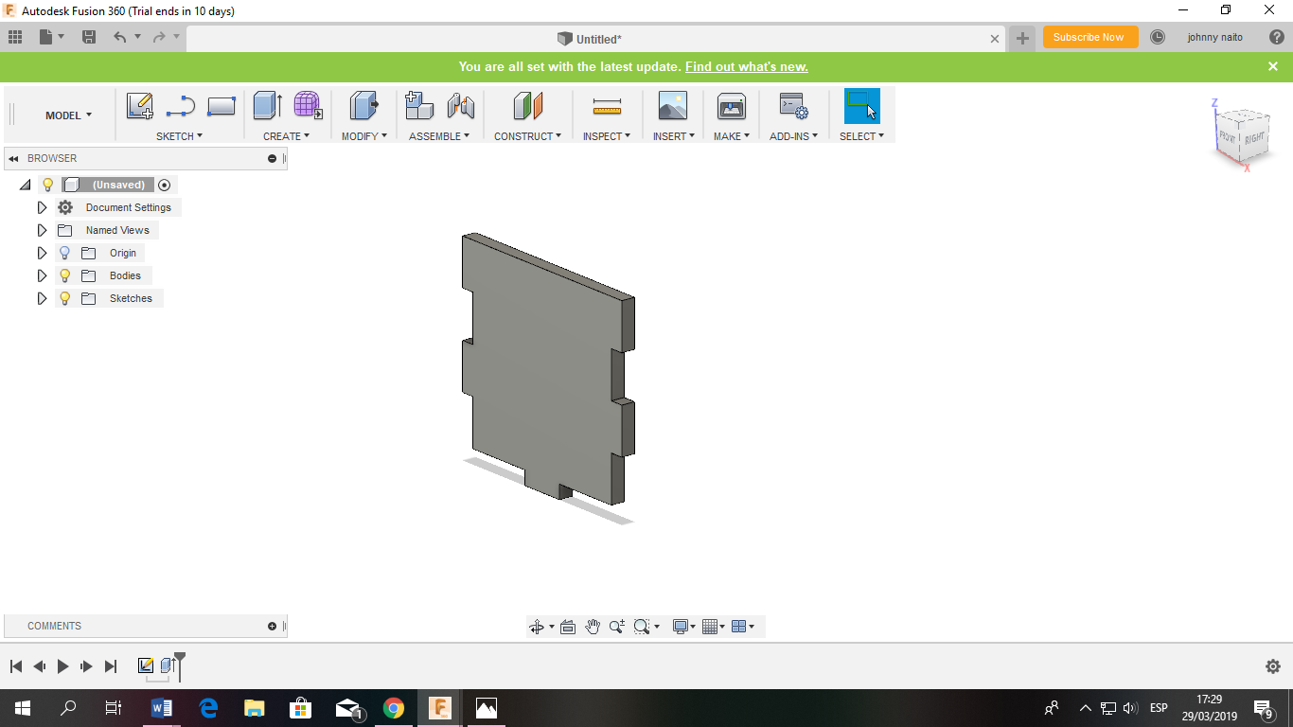Select the Extrude tool
Screen dimensions: 1293x727
(x=268, y=105)
